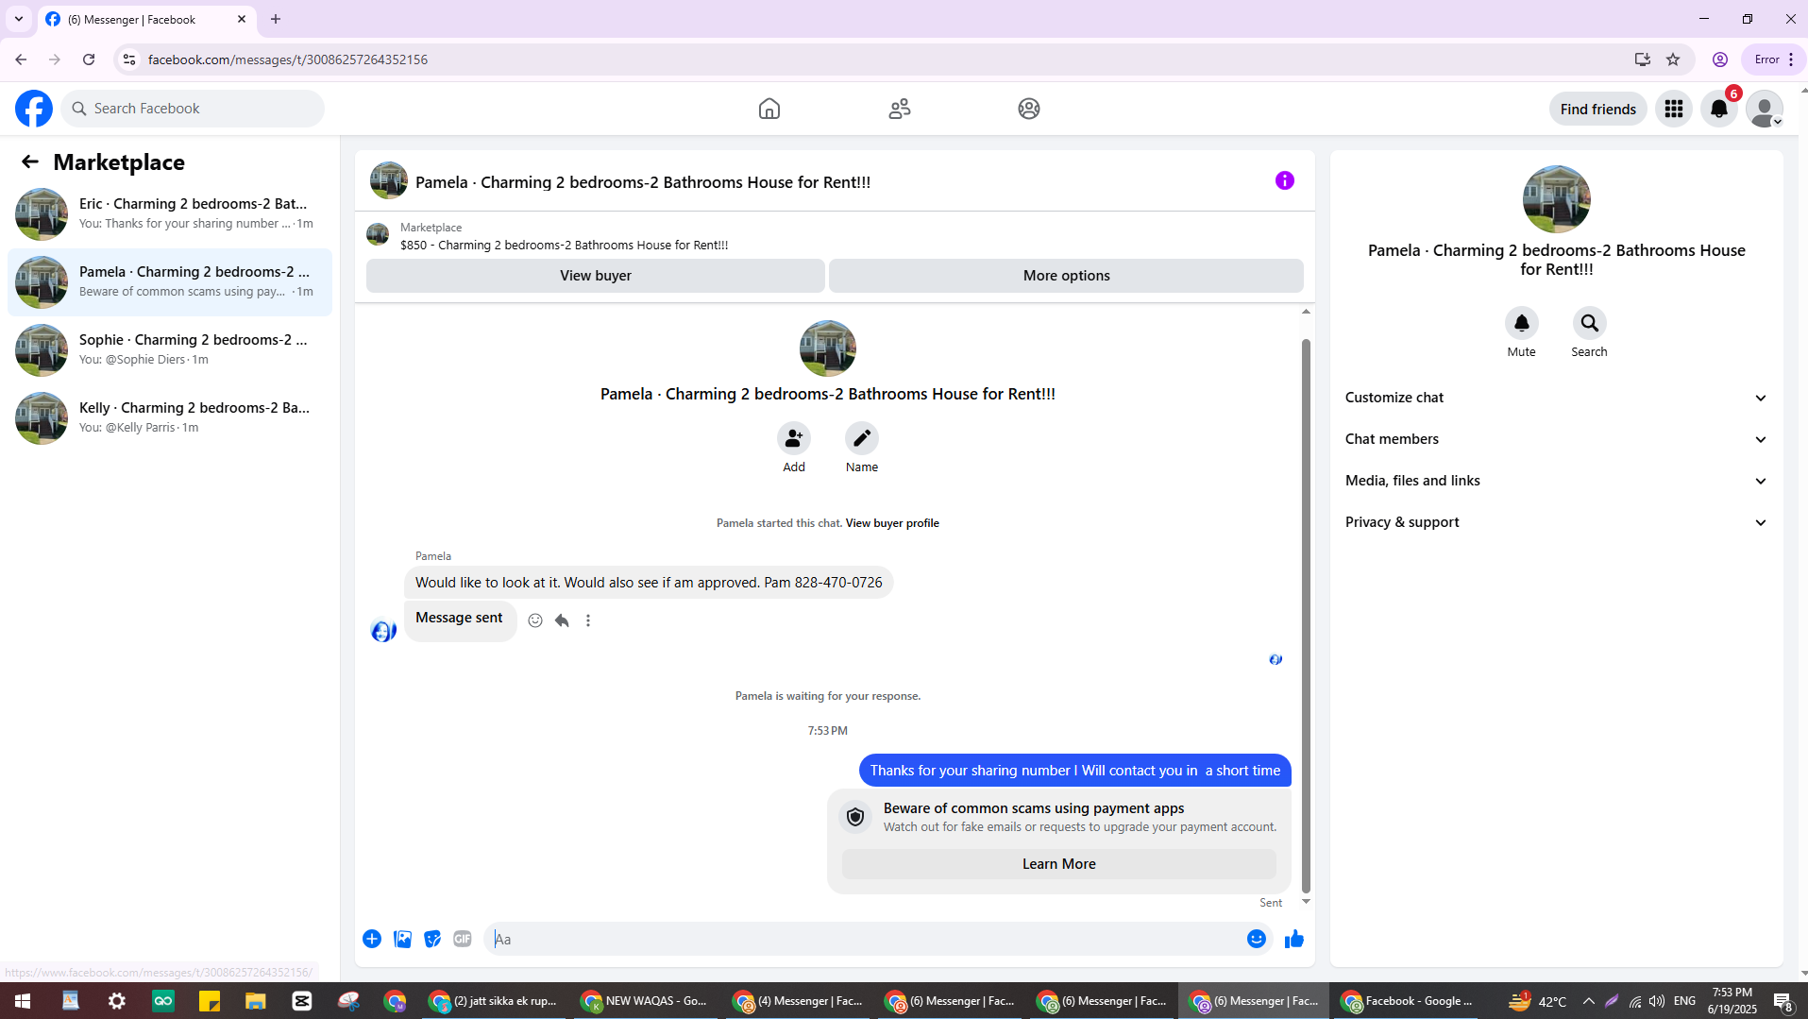Expand the Chat members section
The height and width of the screenshot is (1019, 1808).
pyautogui.click(x=1557, y=439)
